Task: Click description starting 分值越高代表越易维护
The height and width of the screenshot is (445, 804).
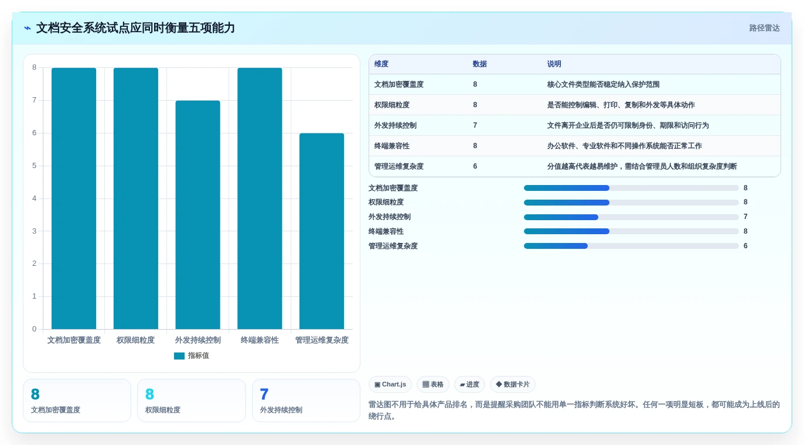Action: tap(642, 166)
